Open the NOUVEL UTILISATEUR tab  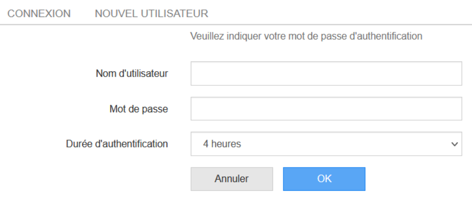tap(151, 14)
